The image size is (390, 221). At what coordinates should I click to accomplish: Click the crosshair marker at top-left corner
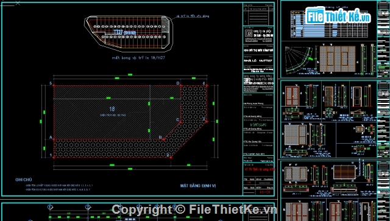18,3
